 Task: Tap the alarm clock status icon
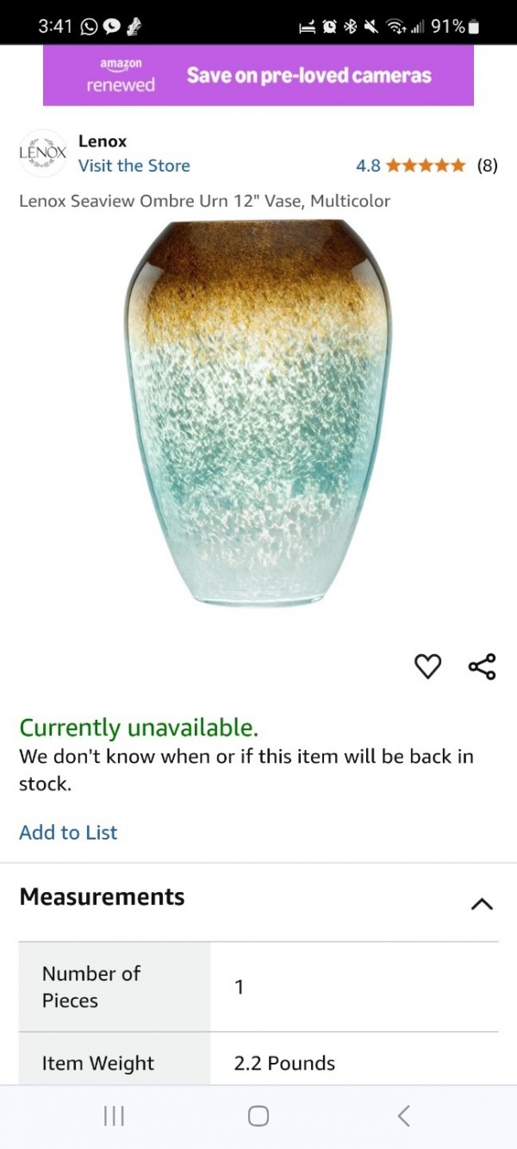click(x=327, y=26)
